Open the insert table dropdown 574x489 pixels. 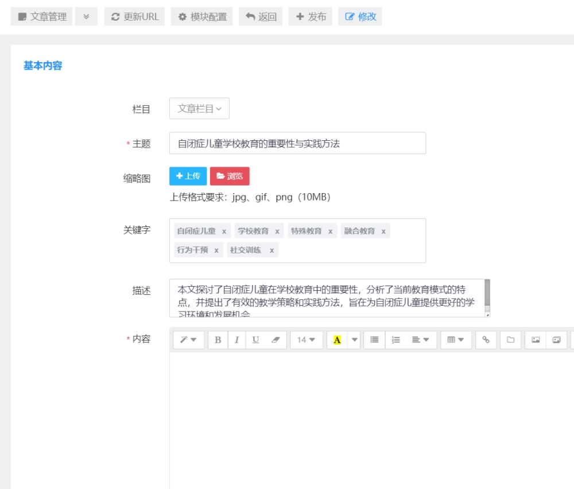point(456,340)
